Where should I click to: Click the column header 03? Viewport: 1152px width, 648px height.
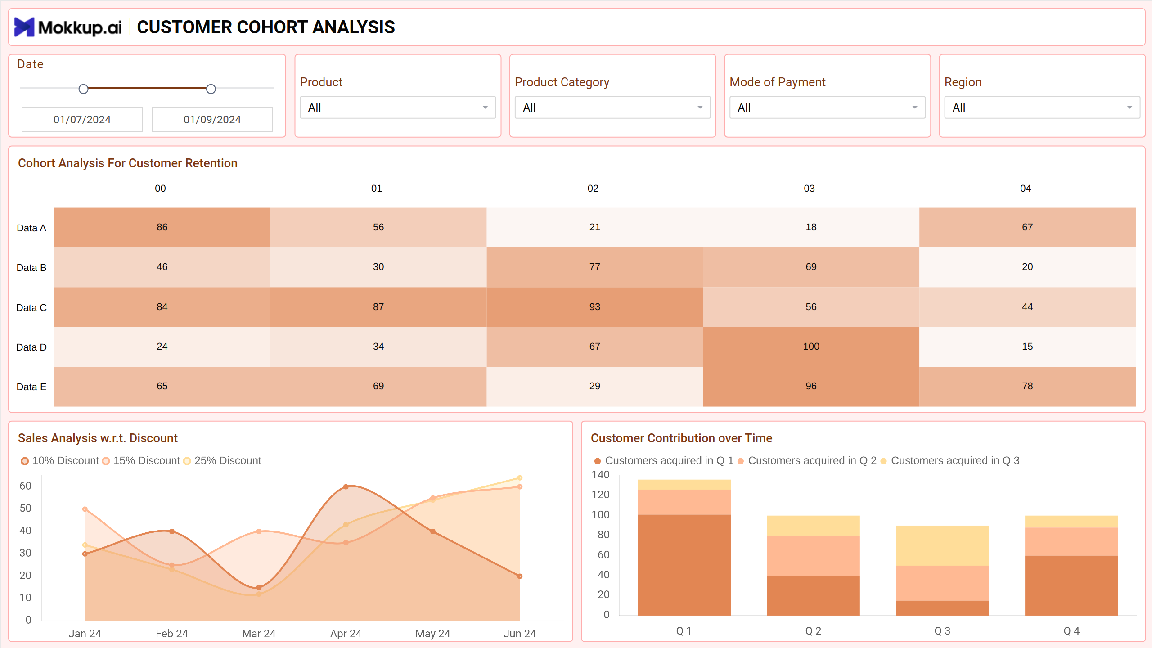coord(809,189)
